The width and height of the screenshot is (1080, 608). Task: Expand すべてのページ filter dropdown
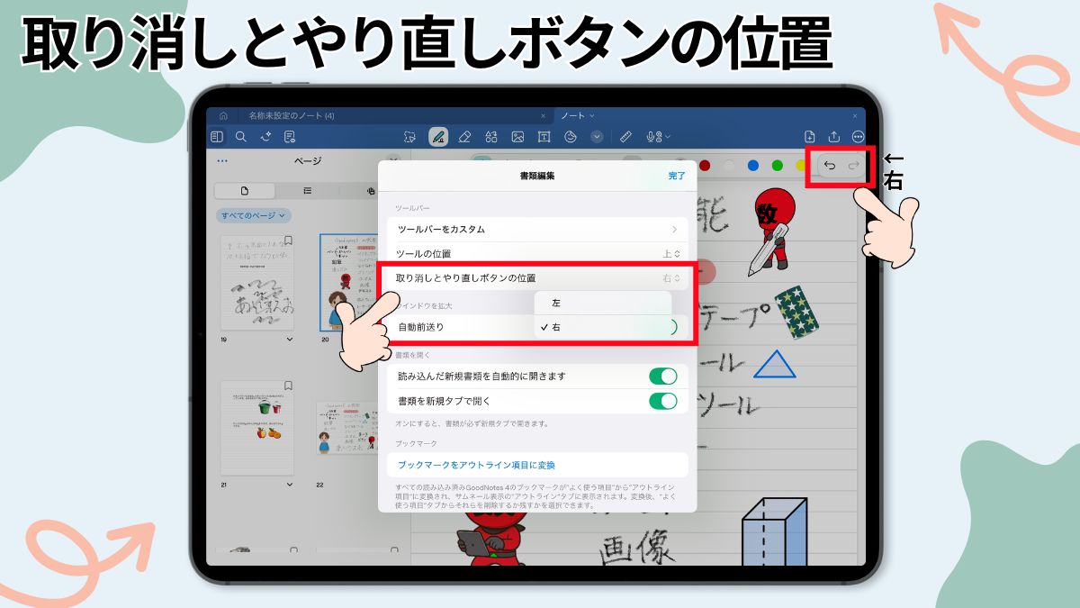pos(254,216)
